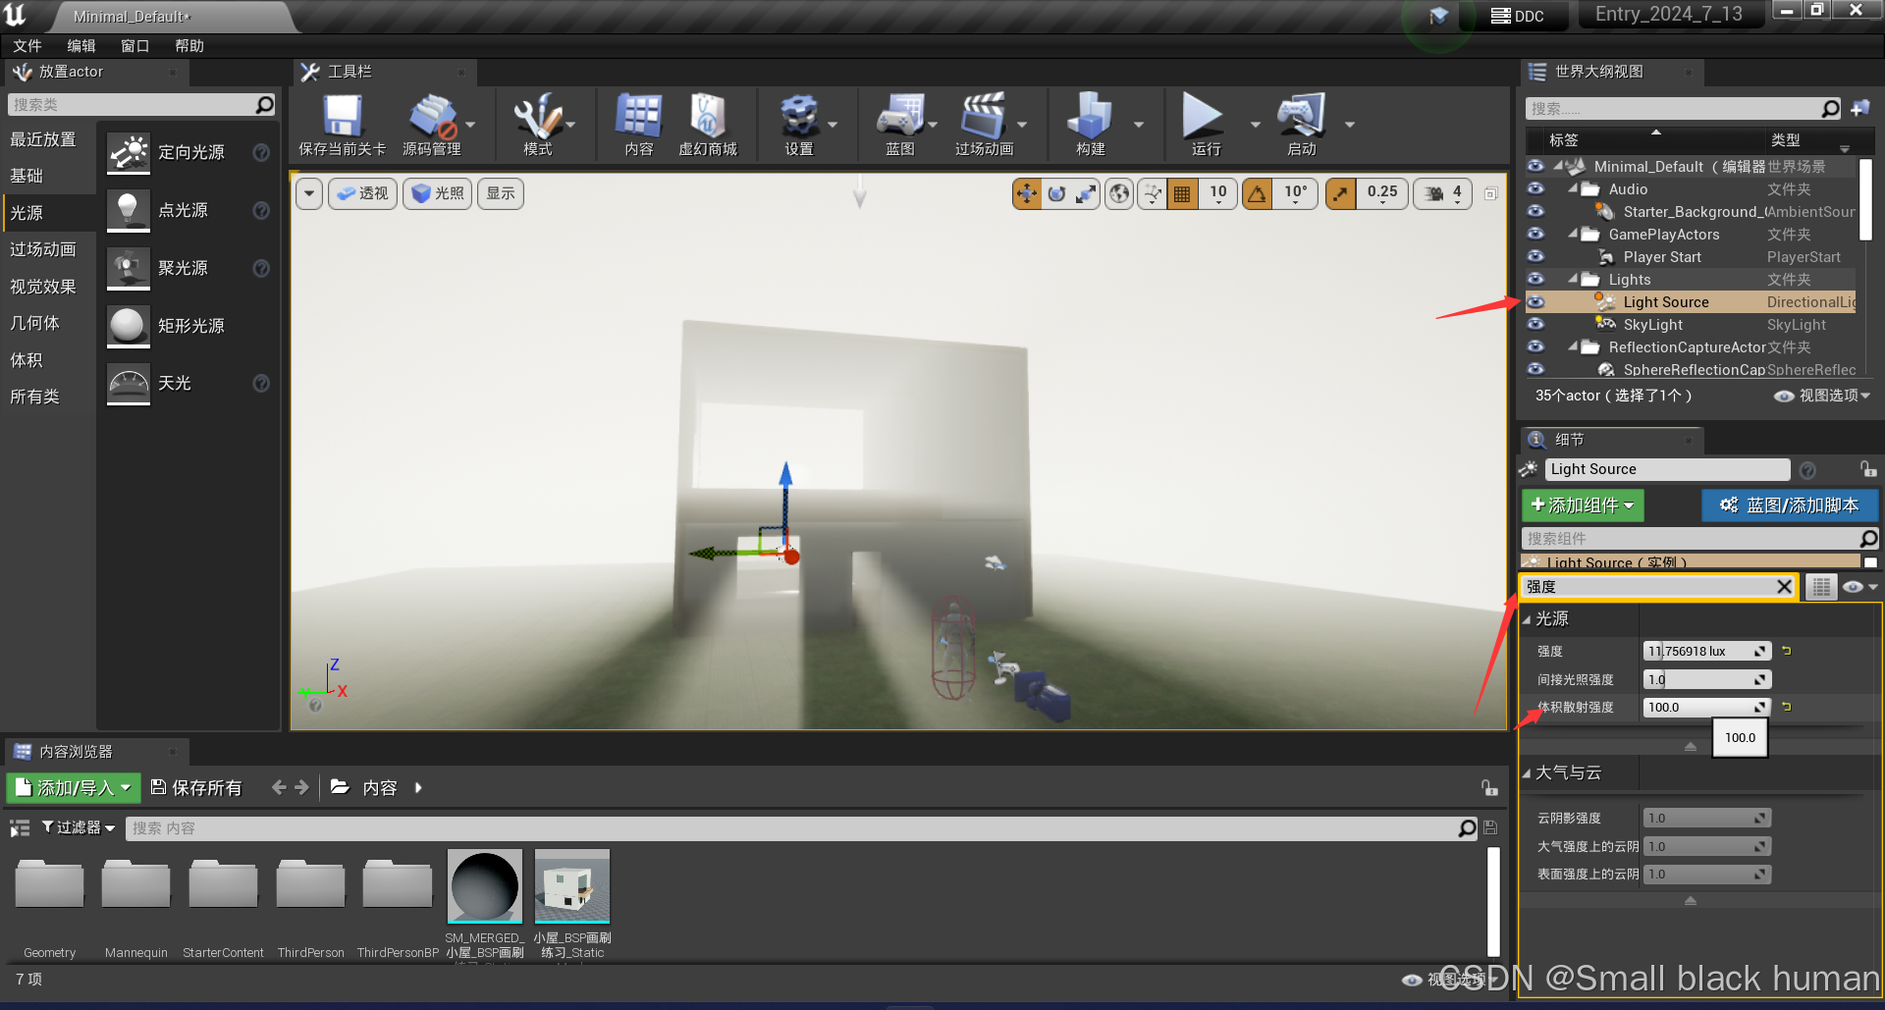This screenshot has width=1885, height=1010.
Task: Open the Unreal Marketplace (虚幻商城) icon
Action: pyautogui.click(x=707, y=119)
